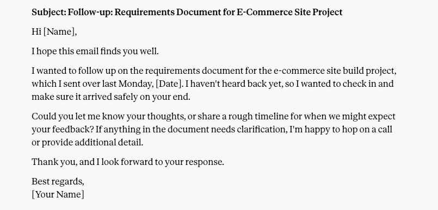The width and height of the screenshot is (438, 210).
Task: Click the word "Monday" in the email
Action: (x=135, y=84)
